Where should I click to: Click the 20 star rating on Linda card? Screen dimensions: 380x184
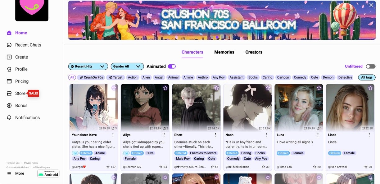tap(368, 167)
